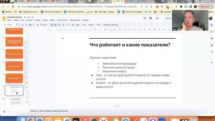This screenshot has height=121, width=215.
Task: Open the Объект menu
Action: pos(52,20)
